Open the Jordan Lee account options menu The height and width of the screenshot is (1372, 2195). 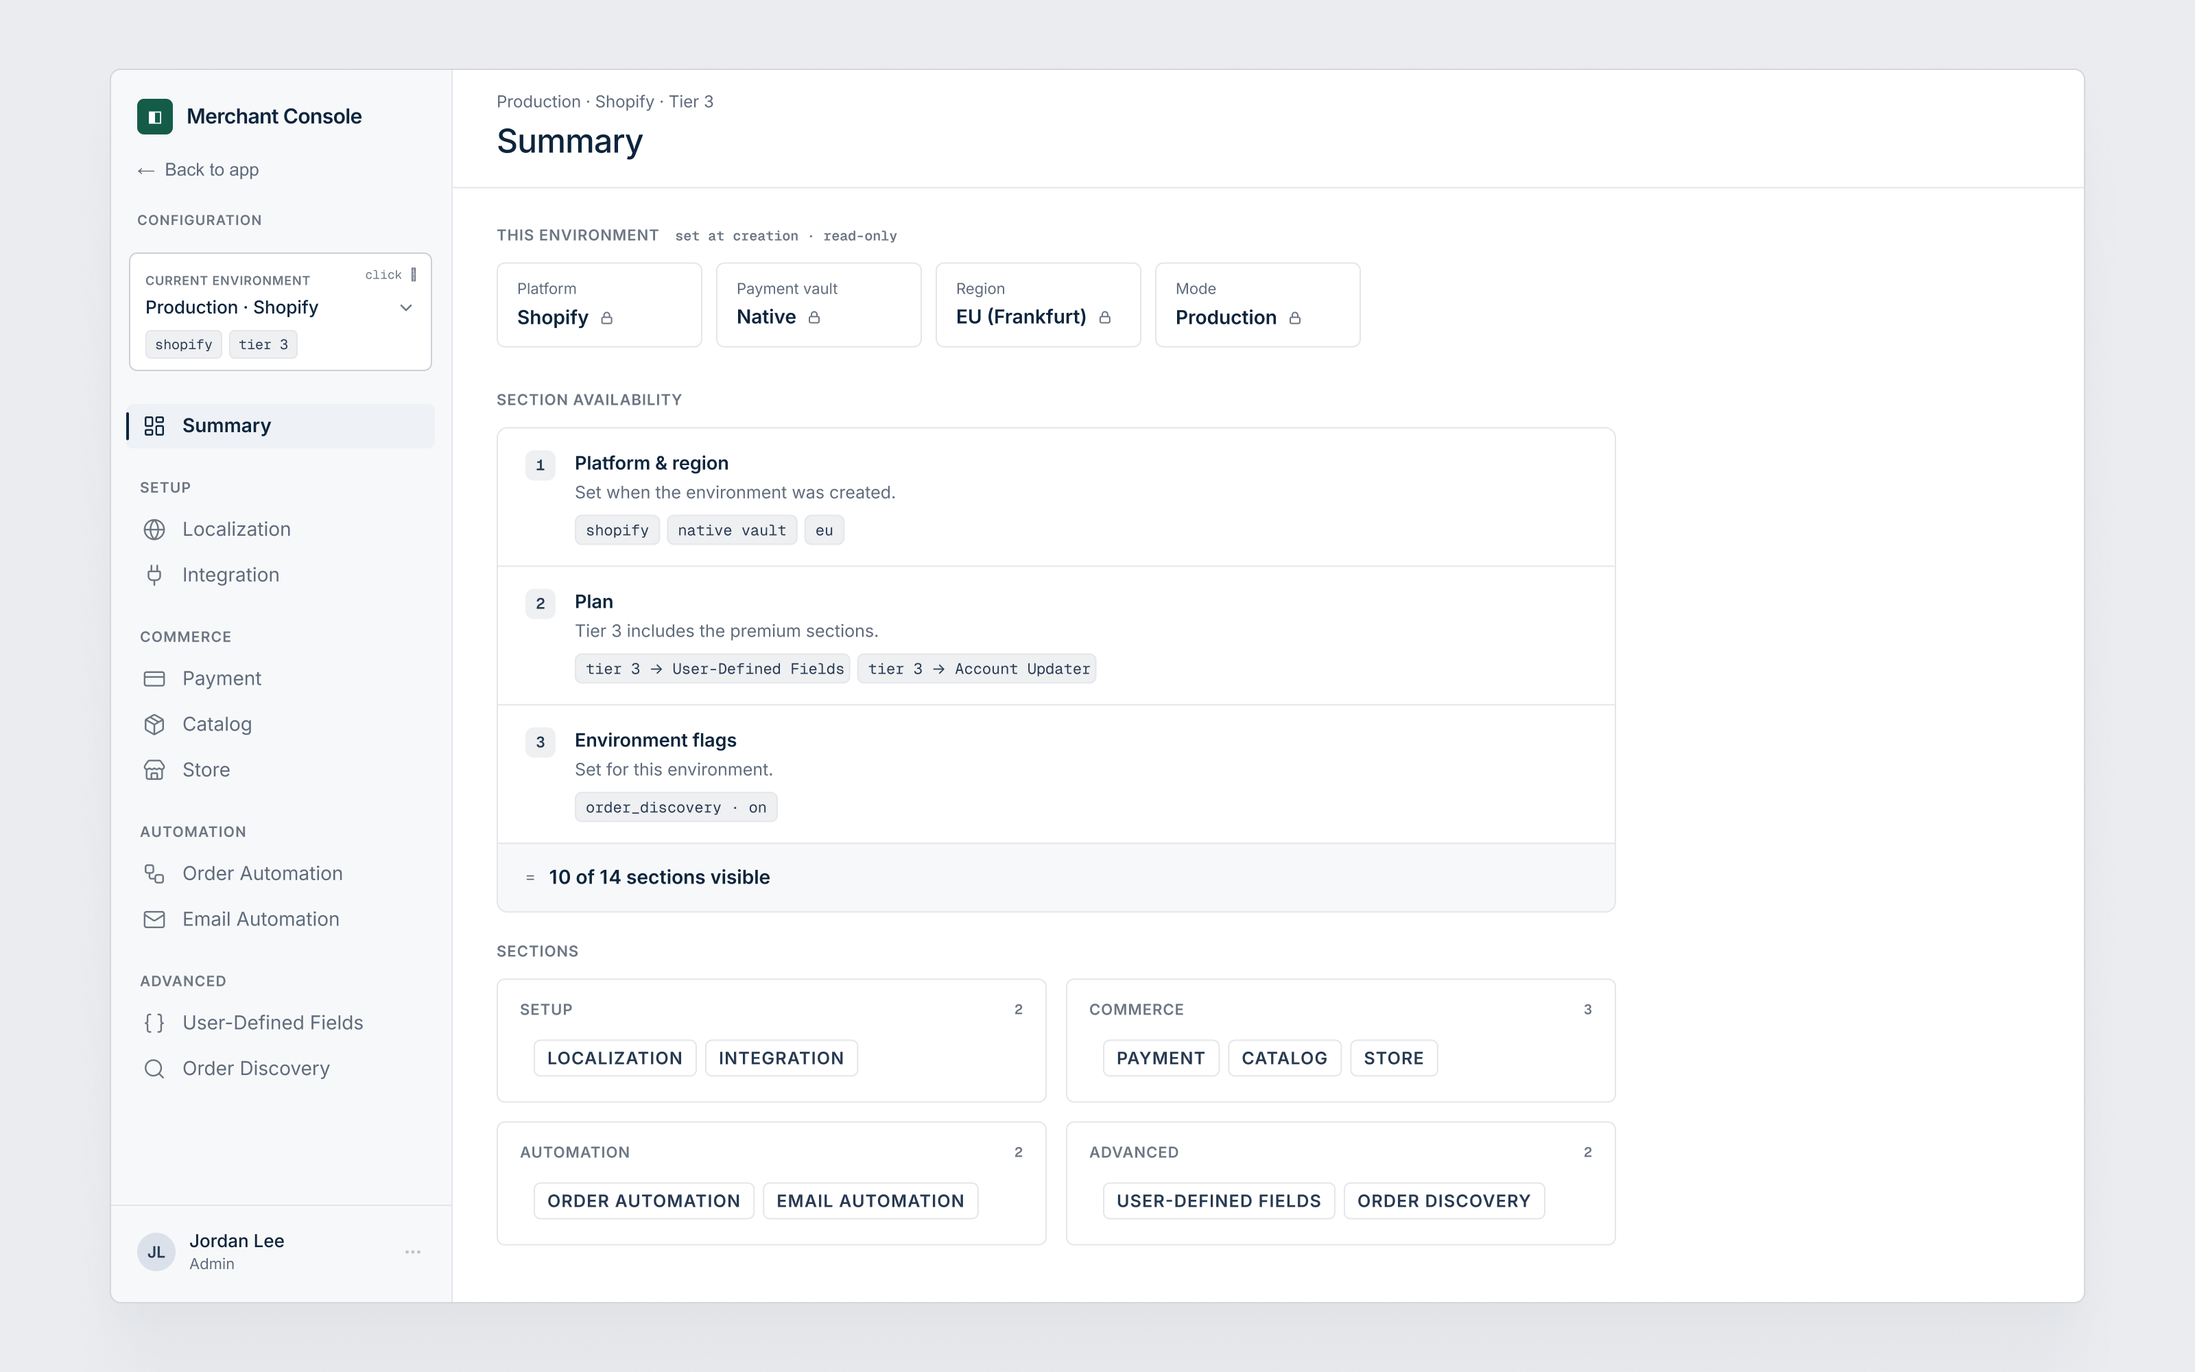pos(413,1252)
